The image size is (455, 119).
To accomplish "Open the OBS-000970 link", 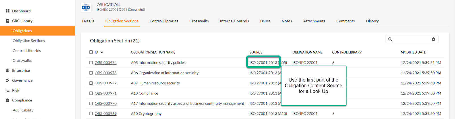I will pyautogui.click(x=106, y=103).
